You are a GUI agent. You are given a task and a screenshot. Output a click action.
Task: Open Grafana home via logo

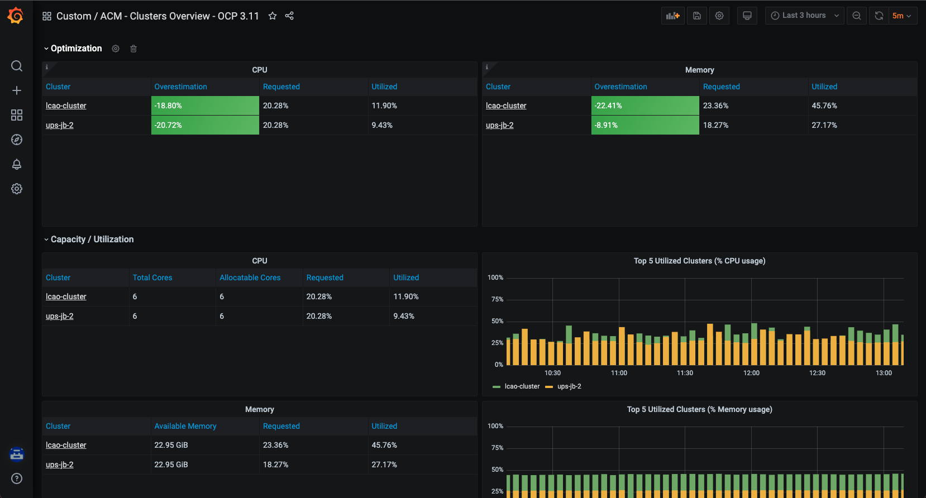[x=16, y=16]
